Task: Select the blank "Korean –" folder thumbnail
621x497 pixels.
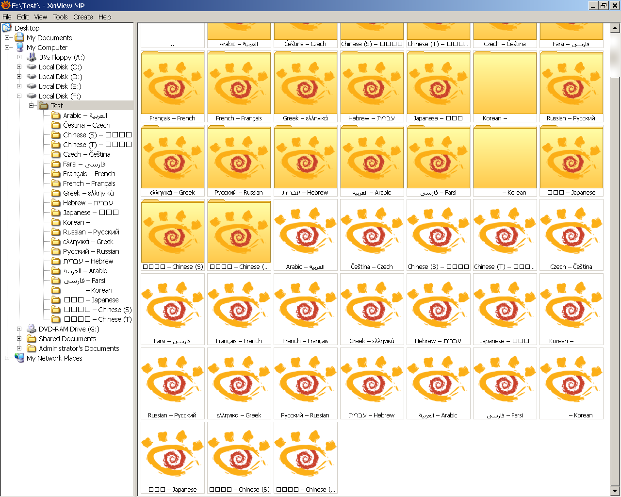Action: point(505,86)
